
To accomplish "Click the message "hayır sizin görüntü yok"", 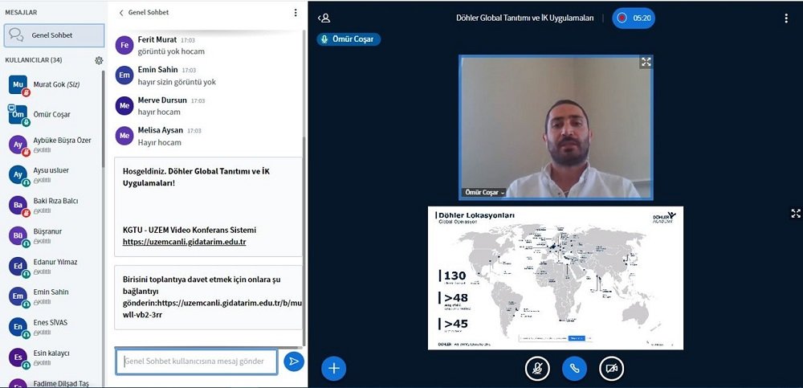I will click(177, 81).
